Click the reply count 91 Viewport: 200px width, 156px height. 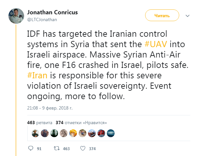39,149
